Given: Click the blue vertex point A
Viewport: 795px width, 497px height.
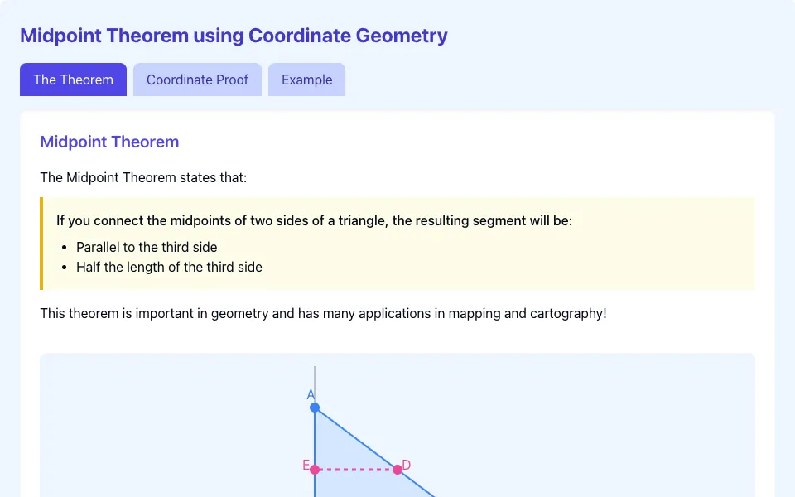Looking at the screenshot, I should tap(315, 408).
